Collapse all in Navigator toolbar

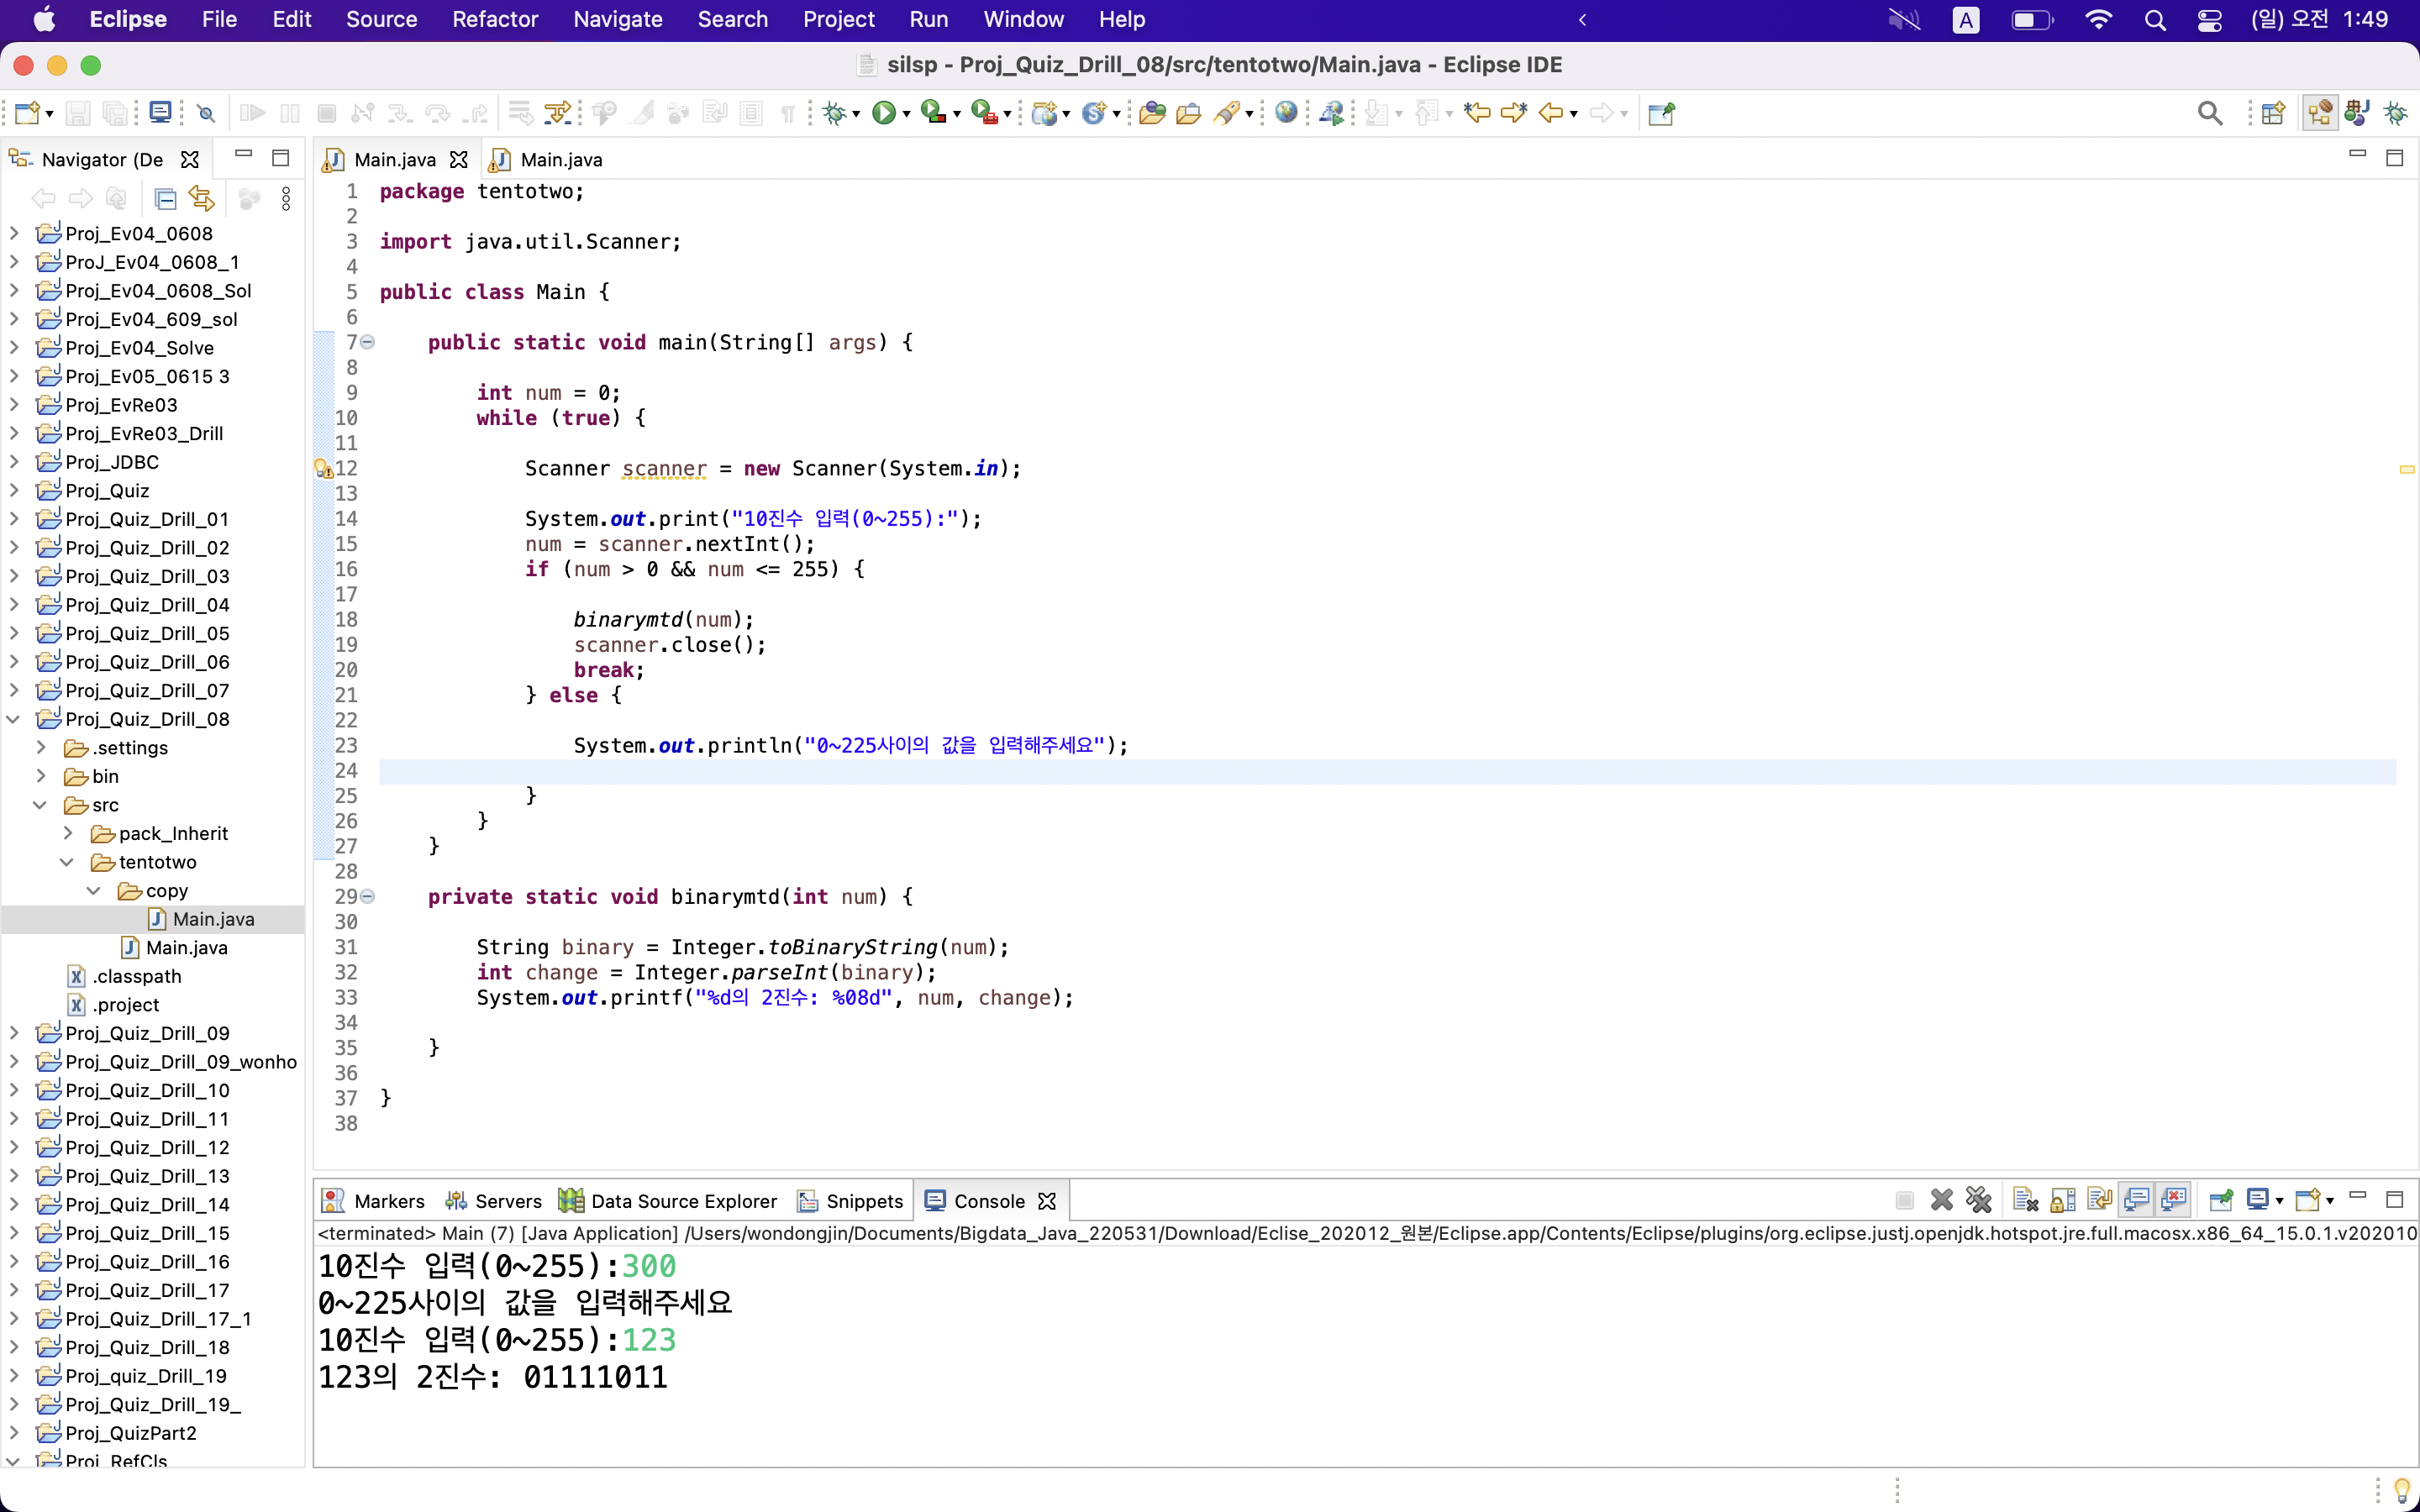pyautogui.click(x=165, y=199)
